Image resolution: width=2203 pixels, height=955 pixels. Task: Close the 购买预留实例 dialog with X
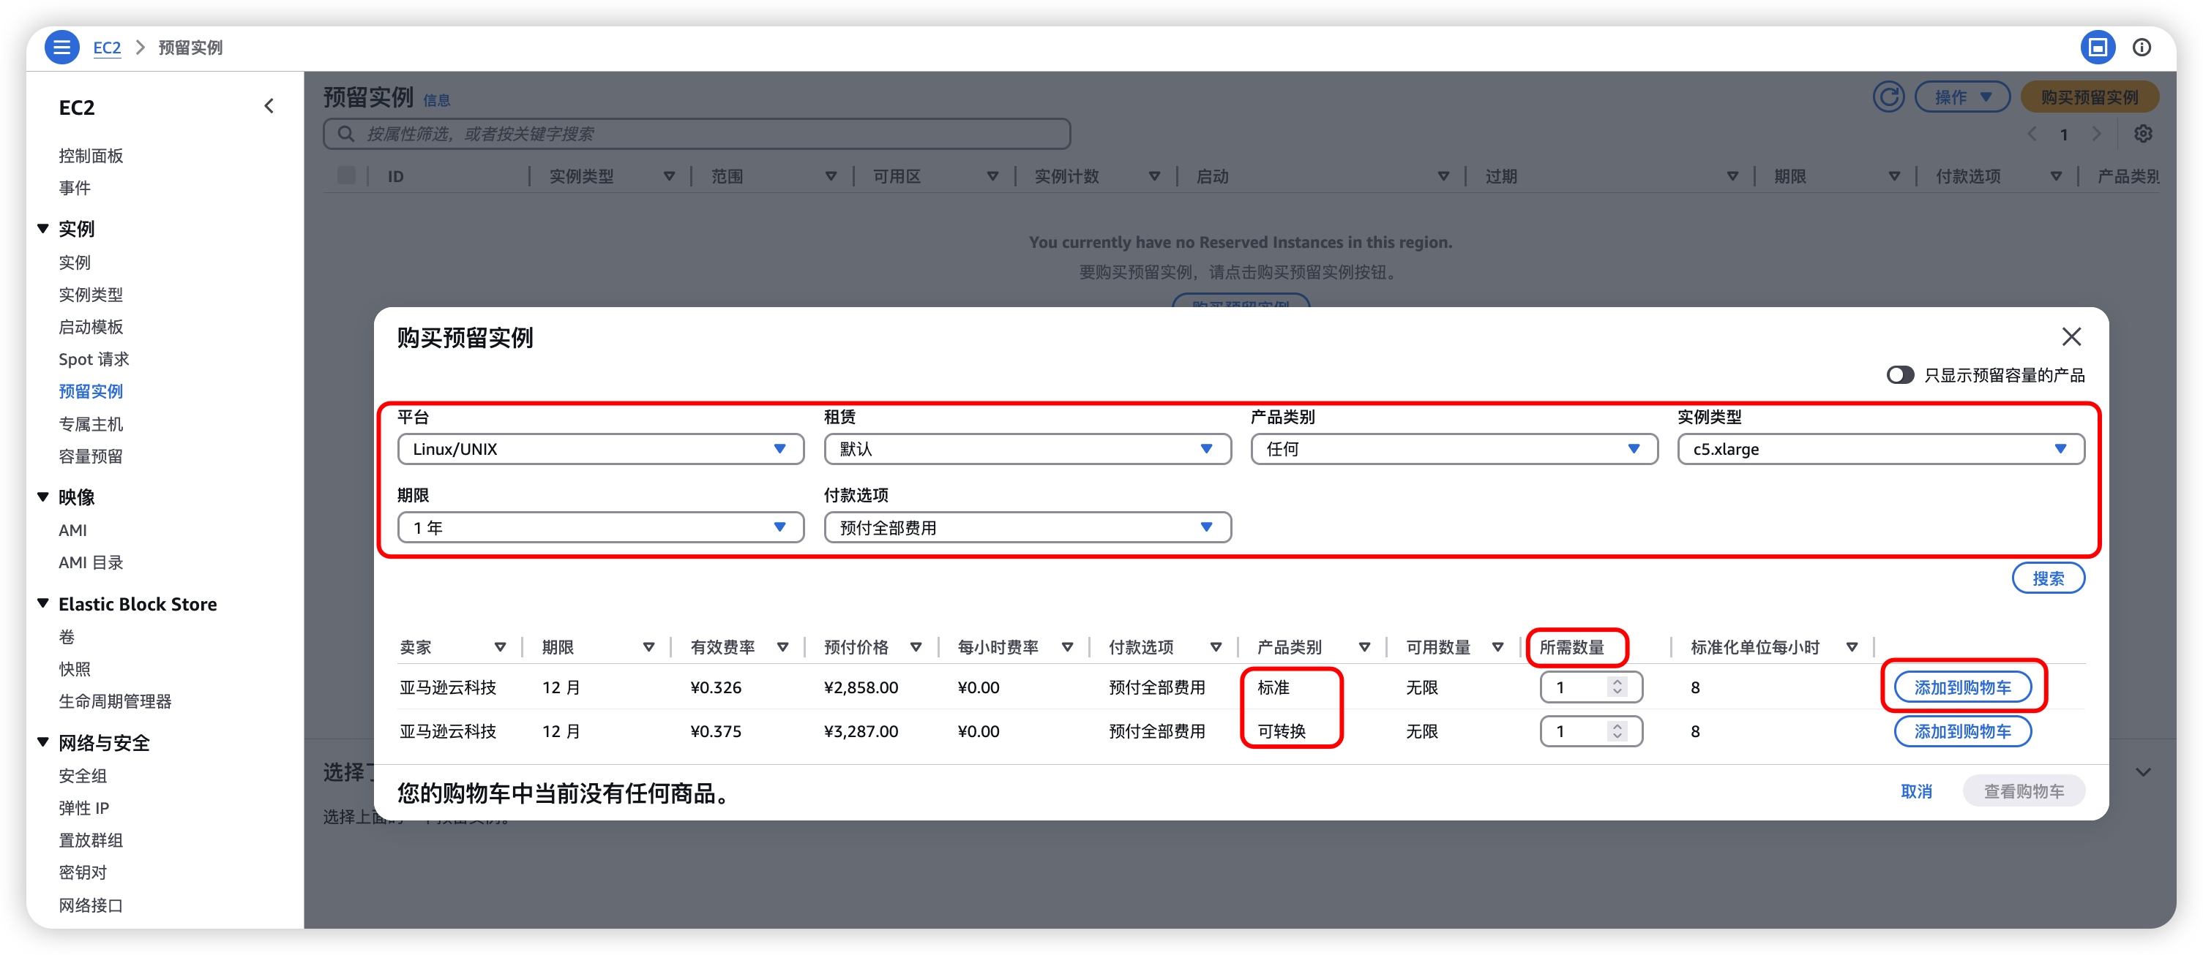pos(2071,336)
